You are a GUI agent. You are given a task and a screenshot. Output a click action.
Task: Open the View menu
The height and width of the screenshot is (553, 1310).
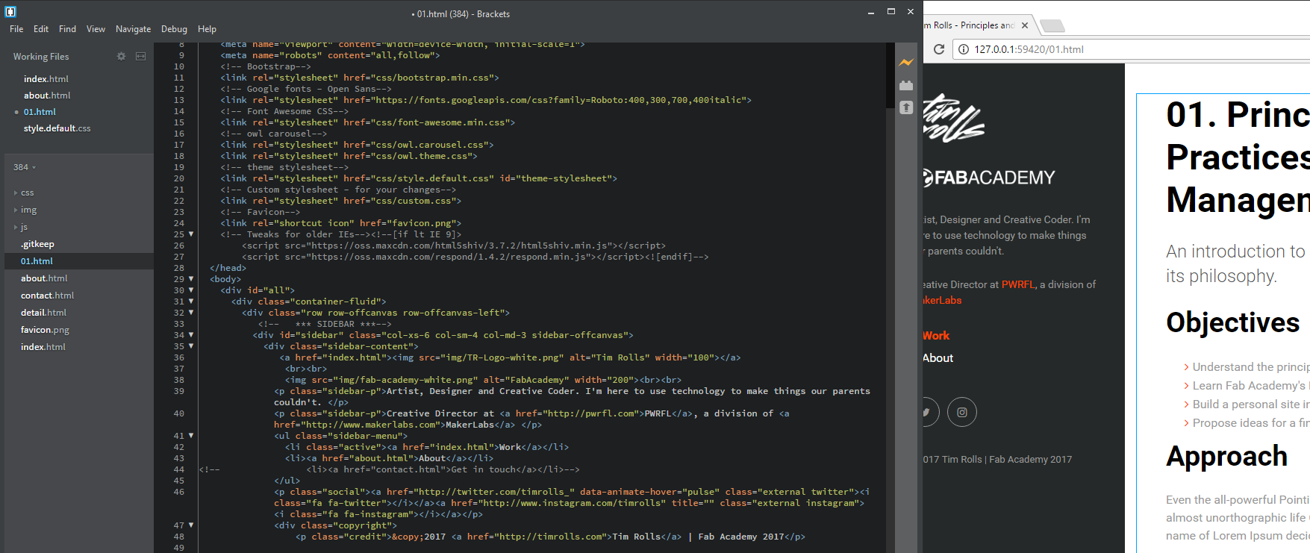point(96,29)
